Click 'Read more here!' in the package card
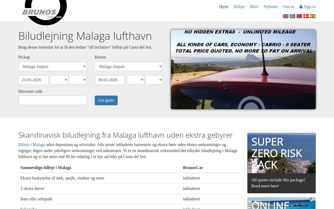The width and height of the screenshot is (334, 209). [x=265, y=186]
